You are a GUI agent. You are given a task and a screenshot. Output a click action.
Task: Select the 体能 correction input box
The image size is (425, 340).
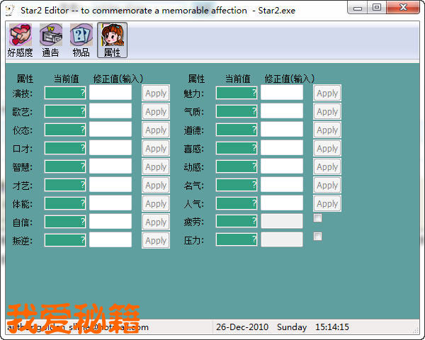(110, 203)
